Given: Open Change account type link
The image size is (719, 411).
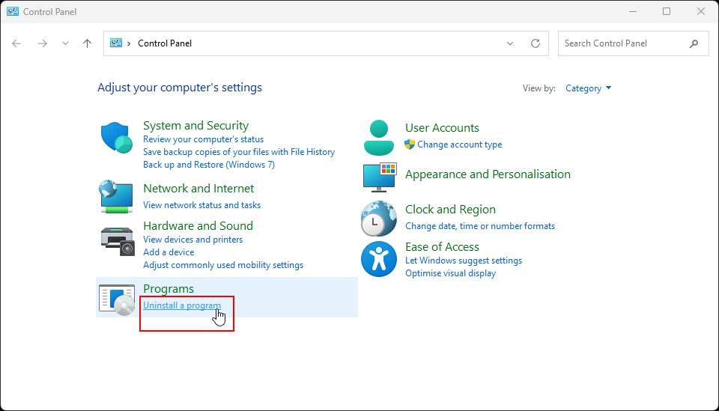Looking at the screenshot, I should click(459, 144).
